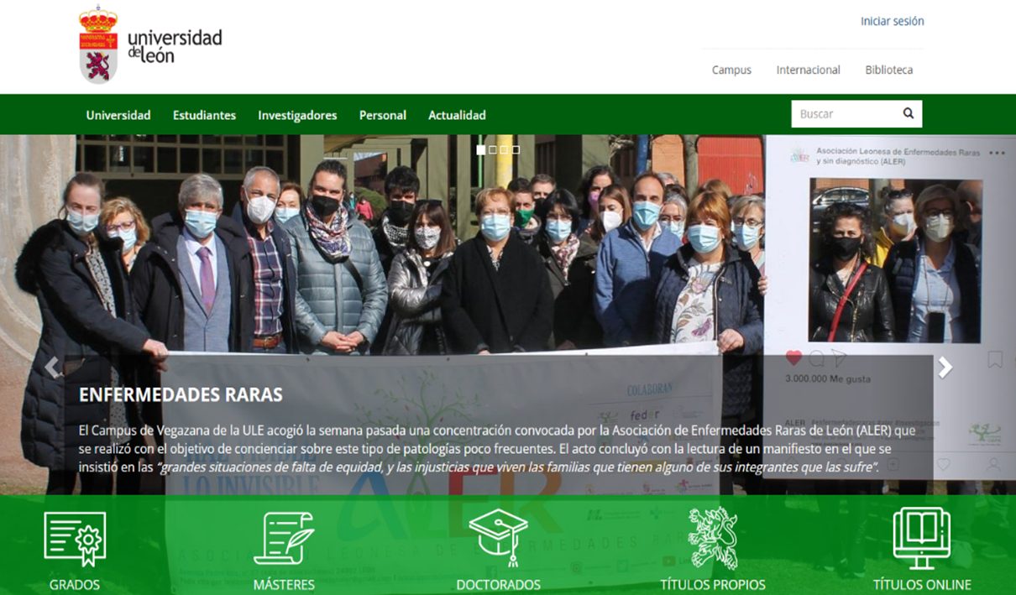Expand the Estudiantes menu
This screenshot has height=595, width=1016.
[x=204, y=115]
